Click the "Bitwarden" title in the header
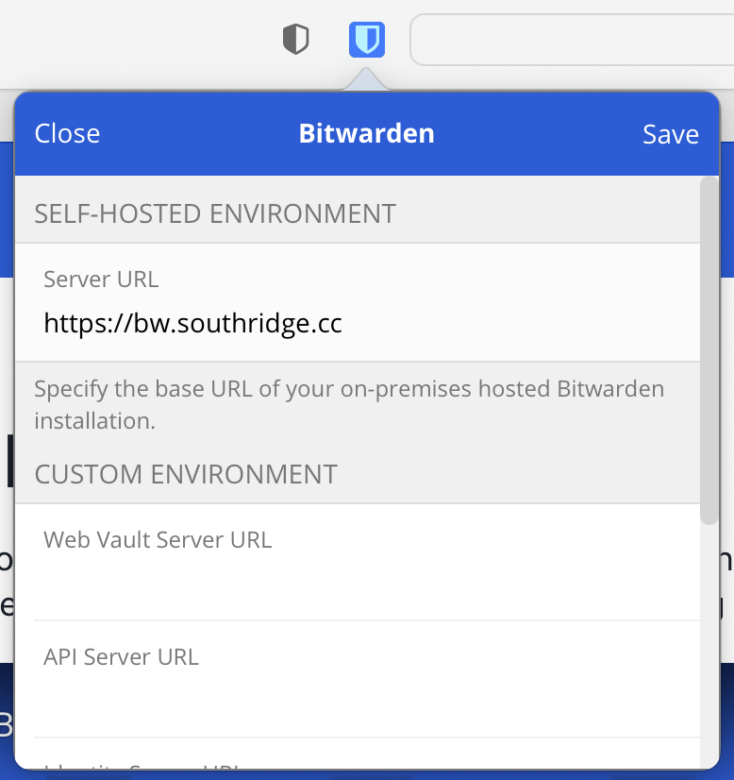This screenshot has height=780, width=734. pyautogui.click(x=366, y=134)
